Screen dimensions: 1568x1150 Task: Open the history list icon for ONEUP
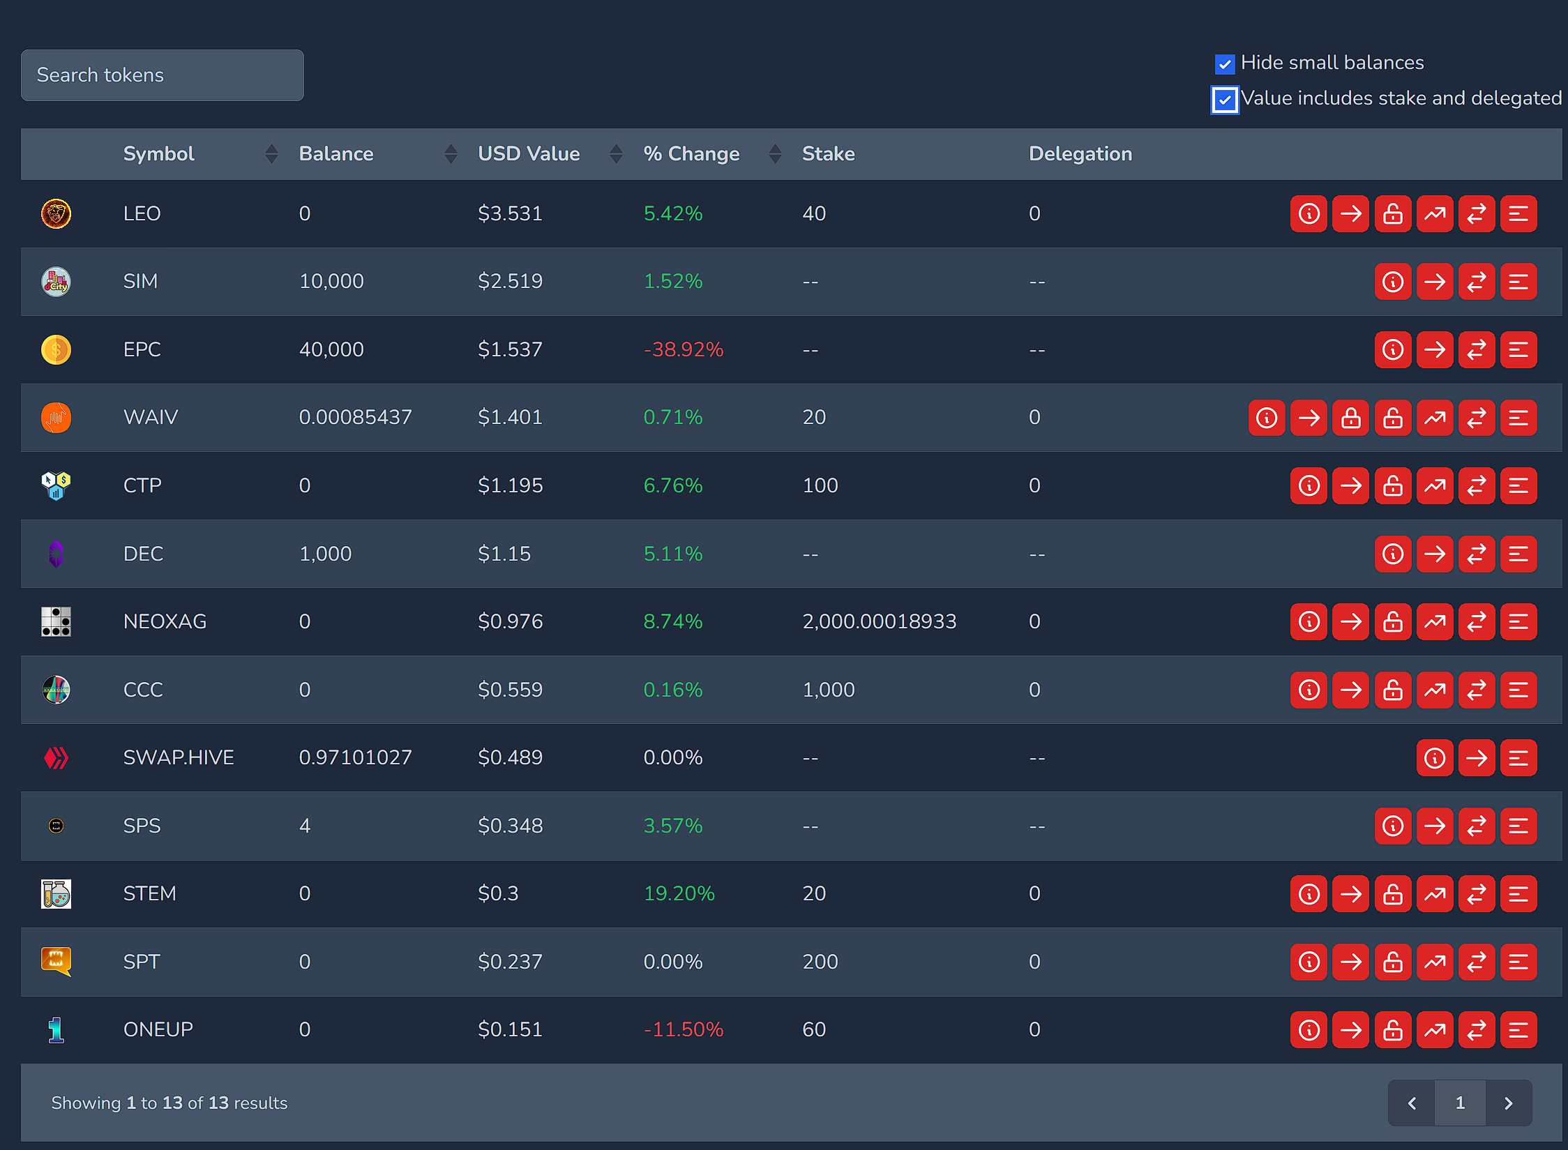click(1518, 1029)
